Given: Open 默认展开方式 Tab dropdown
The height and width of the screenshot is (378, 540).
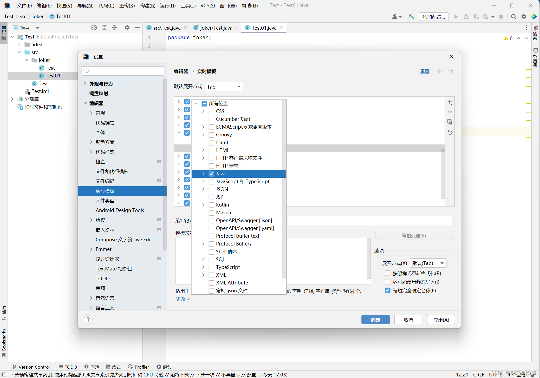Looking at the screenshot, I should point(224,87).
